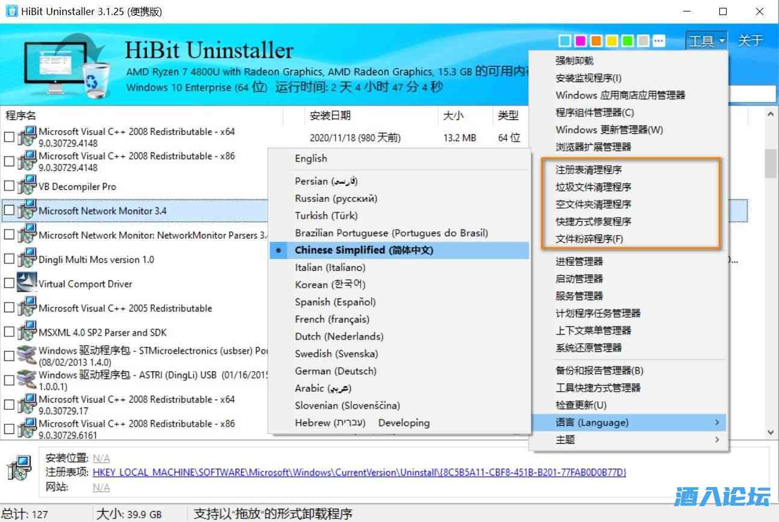Click the VB Decompiler Pro program icon
Image resolution: width=779 pixels, height=522 pixels.
coord(27,186)
